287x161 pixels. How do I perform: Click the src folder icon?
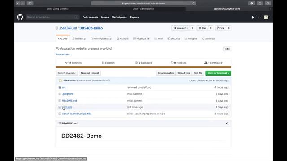(60, 88)
